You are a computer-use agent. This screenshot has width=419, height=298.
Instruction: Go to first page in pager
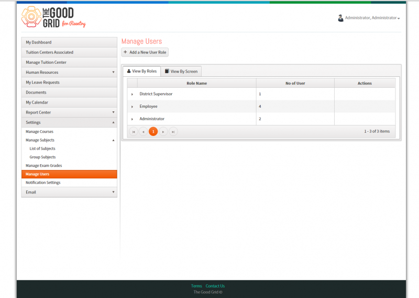(134, 132)
